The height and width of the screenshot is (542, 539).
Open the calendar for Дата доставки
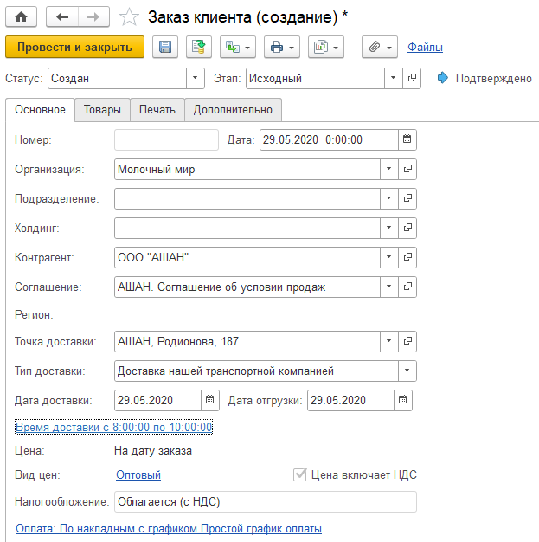(210, 400)
